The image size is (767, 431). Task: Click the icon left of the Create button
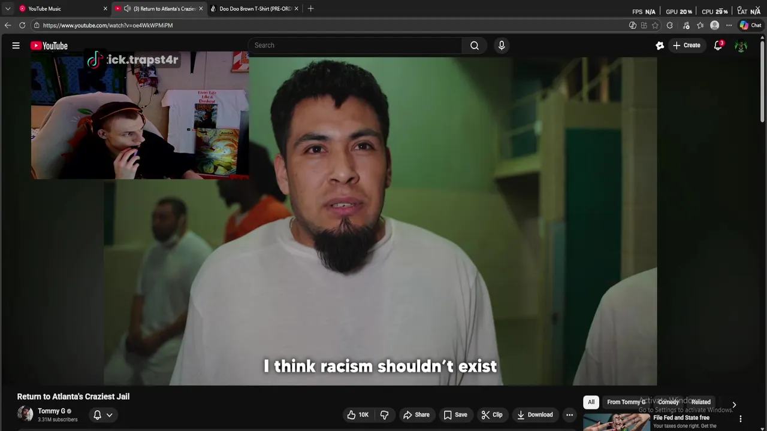[x=660, y=45]
